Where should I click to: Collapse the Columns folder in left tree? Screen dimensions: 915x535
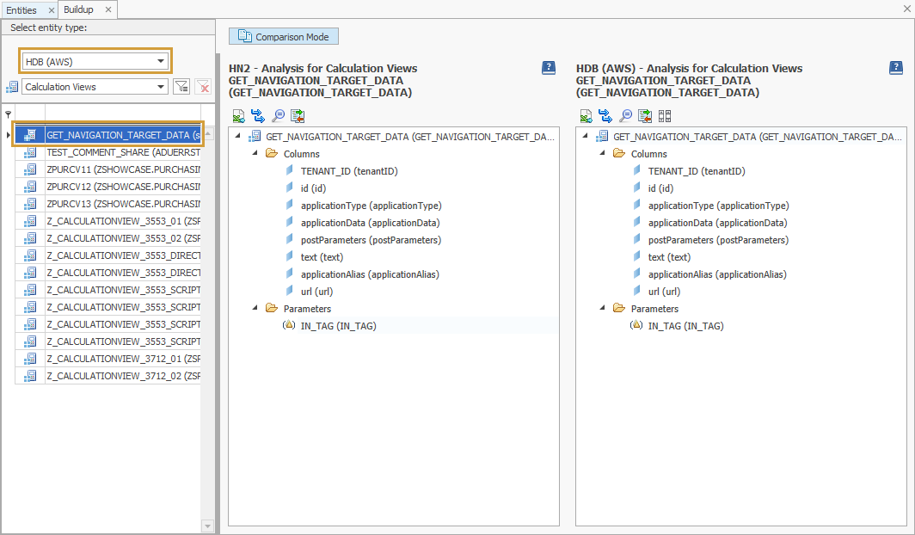[x=253, y=153]
